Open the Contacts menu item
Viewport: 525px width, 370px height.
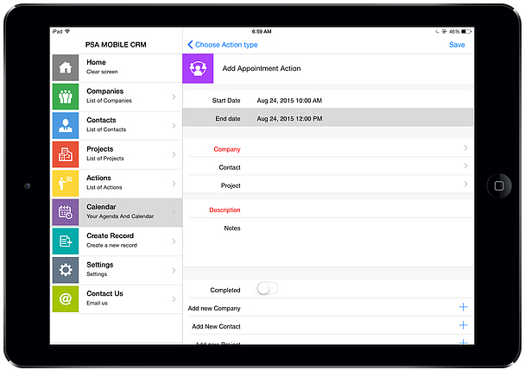click(x=117, y=126)
